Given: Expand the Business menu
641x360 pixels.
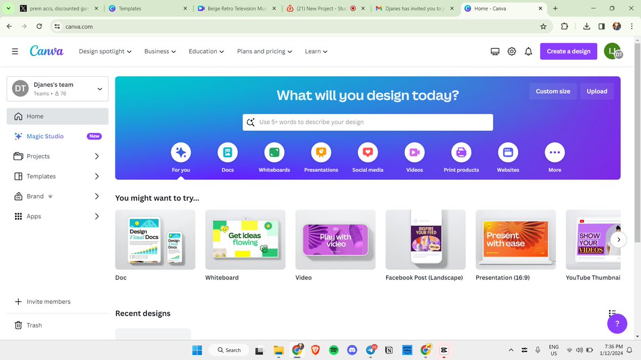Looking at the screenshot, I should [x=160, y=51].
